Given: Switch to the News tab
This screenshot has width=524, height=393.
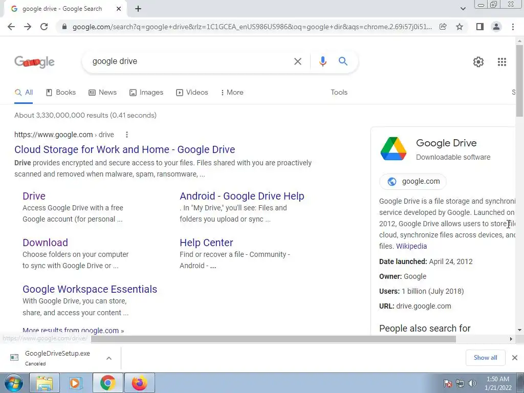Looking at the screenshot, I should tap(102, 93).
